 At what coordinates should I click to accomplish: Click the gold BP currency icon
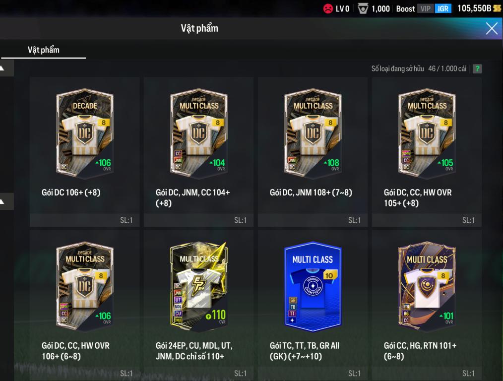pos(497,8)
